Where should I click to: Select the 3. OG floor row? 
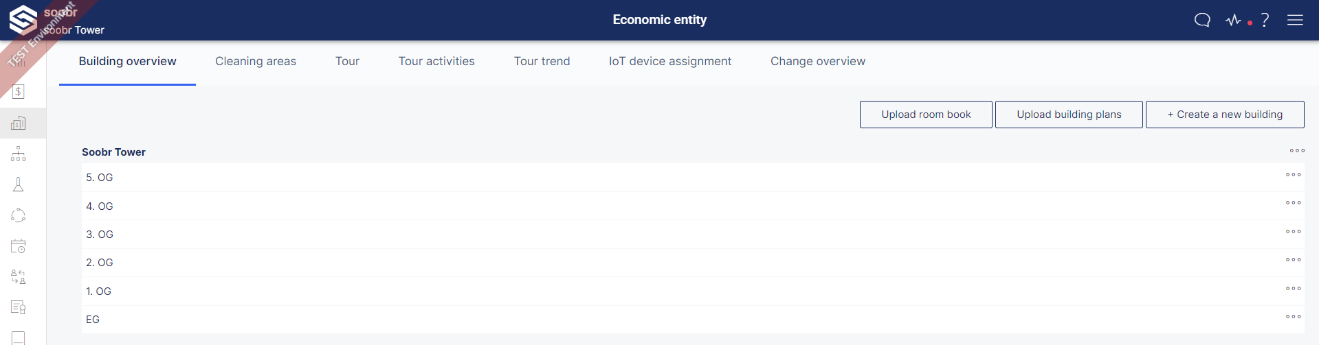tap(693, 235)
